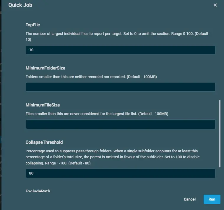The height and width of the screenshot is (210, 224).
Task: Click the TopFile parameter heading
Action: click(x=33, y=25)
